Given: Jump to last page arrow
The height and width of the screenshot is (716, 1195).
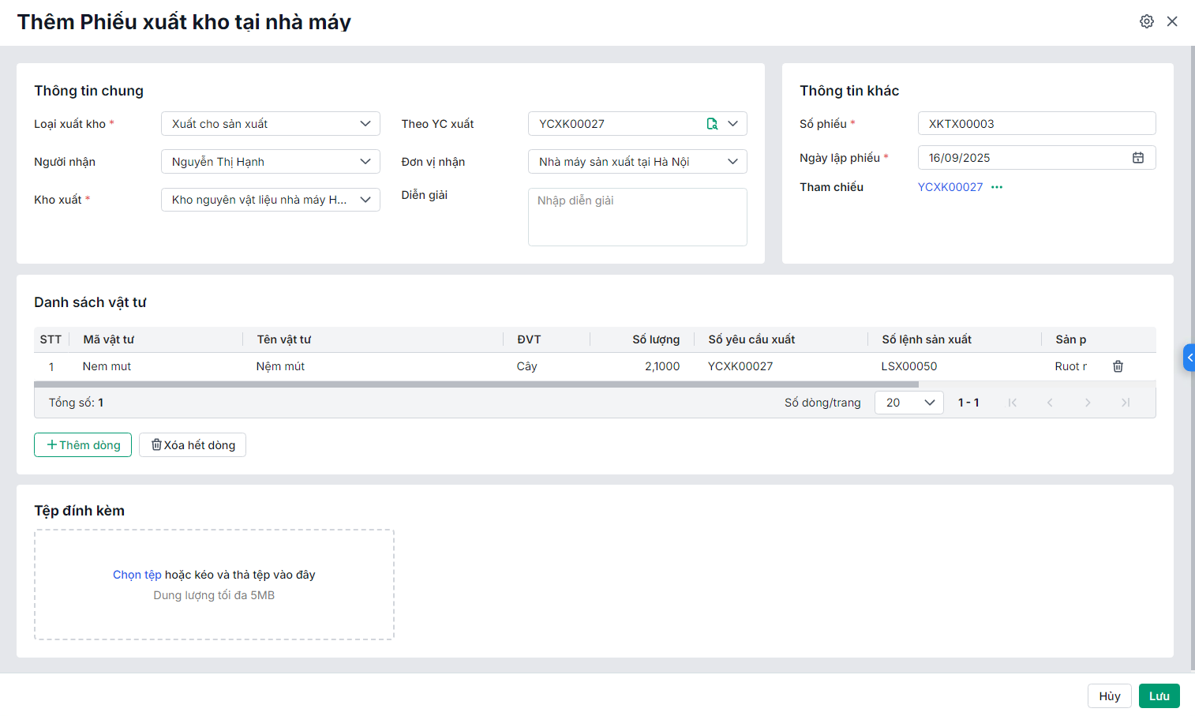Looking at the screenshot, I should [x=1126, y=403].
